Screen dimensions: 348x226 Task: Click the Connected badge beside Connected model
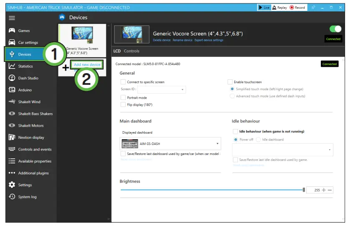pos(330,64)
